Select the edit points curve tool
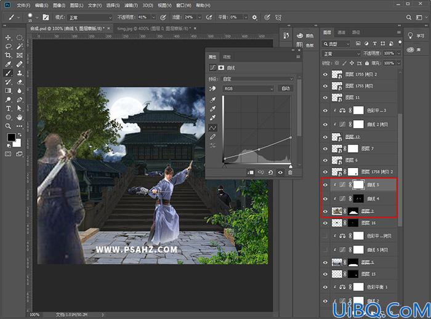 pyautogui.click(x=212, y=127)
